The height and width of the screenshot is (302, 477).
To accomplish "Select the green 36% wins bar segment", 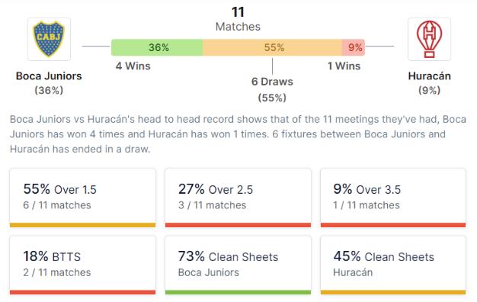I will pos(157,47).
